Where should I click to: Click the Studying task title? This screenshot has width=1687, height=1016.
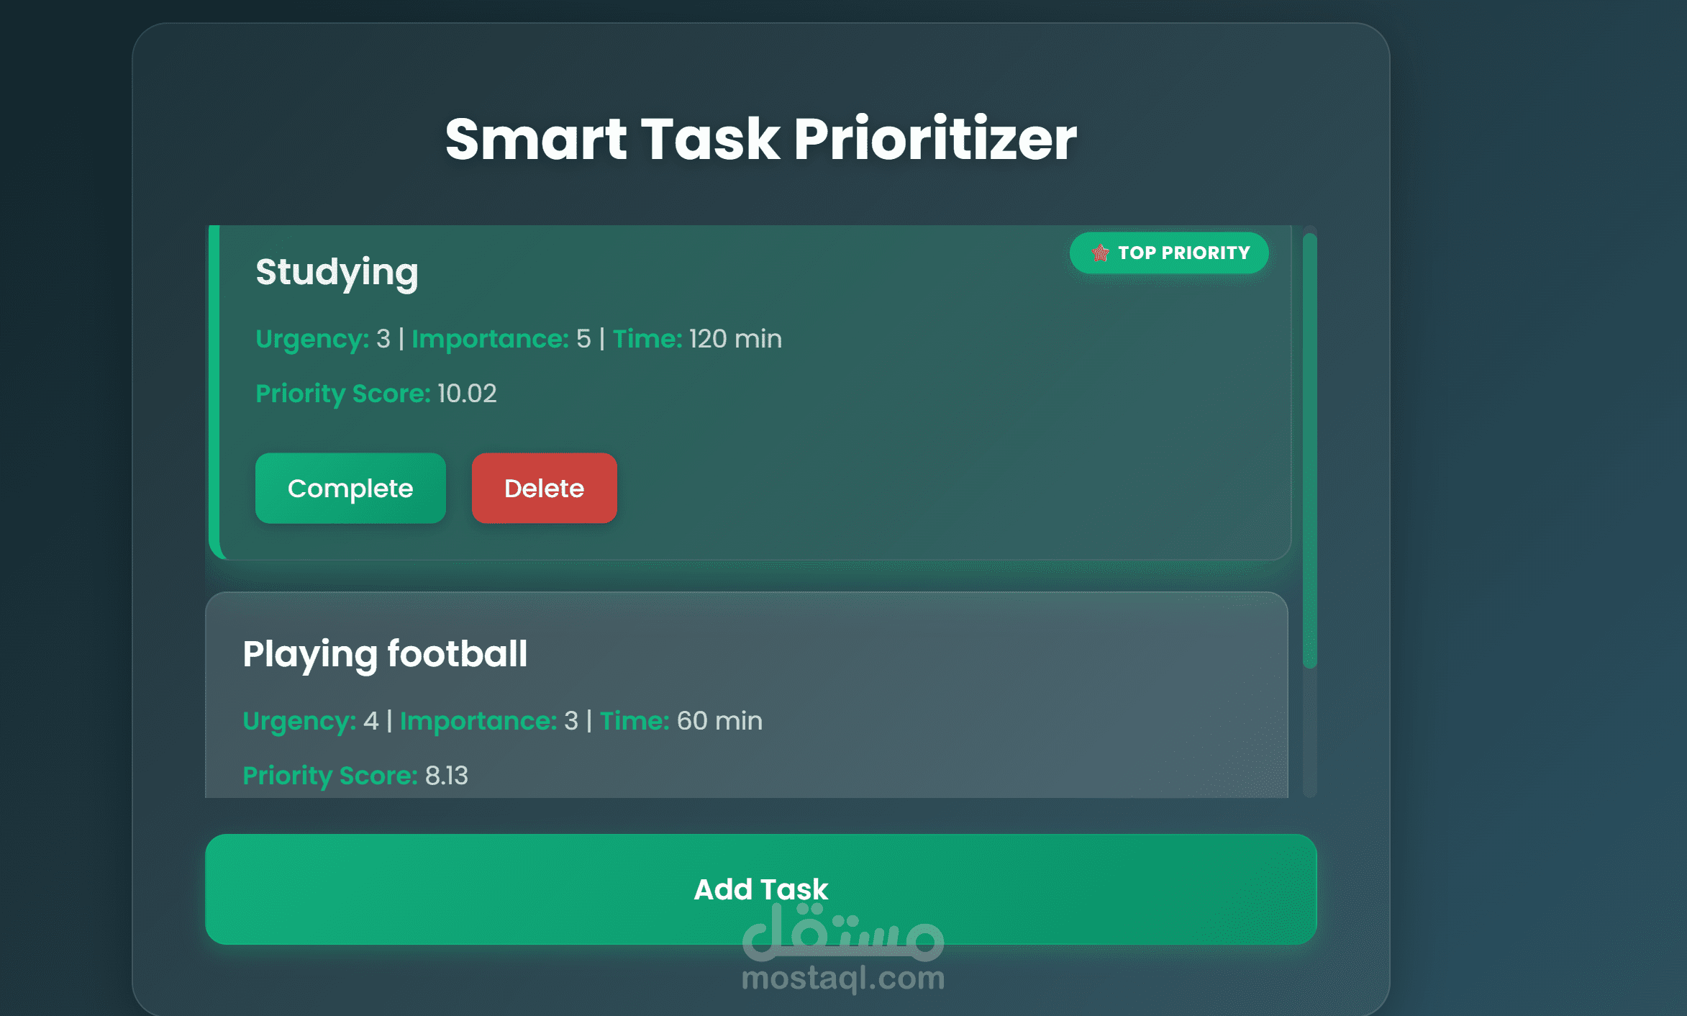point(337,272)
